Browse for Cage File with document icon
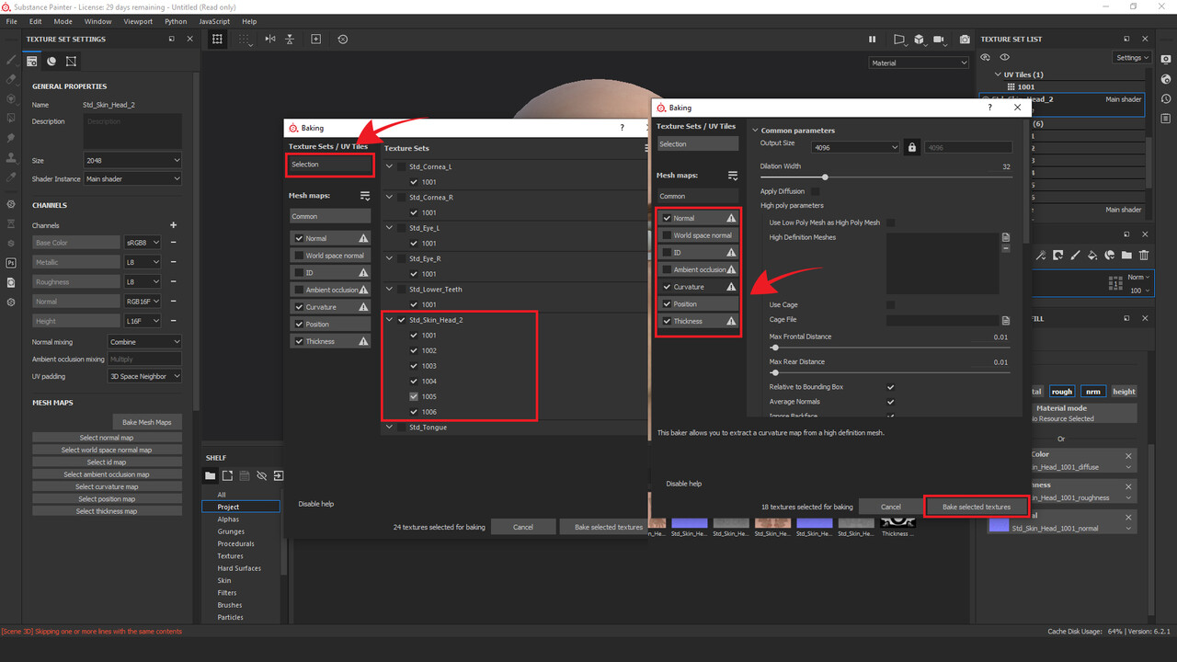 [1006, 321]
